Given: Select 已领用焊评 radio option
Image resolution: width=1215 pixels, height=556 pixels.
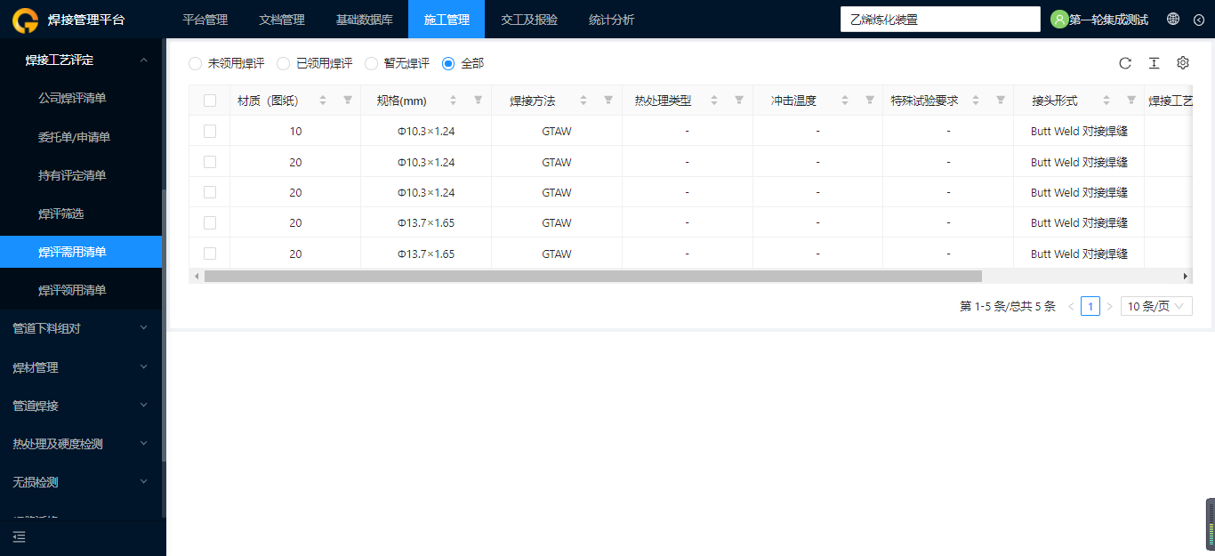Looking at the screenshot, I should (284, 63).
